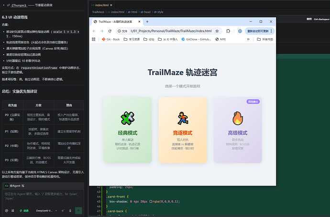Open the browser extensions puzzle icon
Image resolution: width=330 pixels, height=217 pixels.
[x=228, y=31]
